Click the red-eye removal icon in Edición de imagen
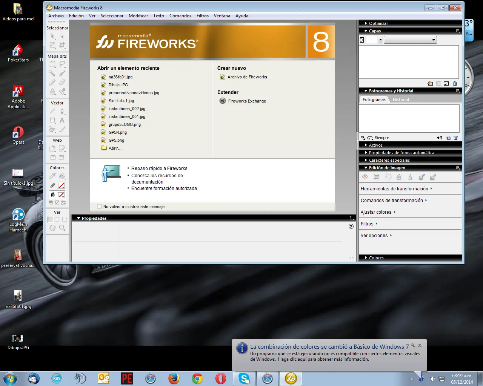 [365, 177]
